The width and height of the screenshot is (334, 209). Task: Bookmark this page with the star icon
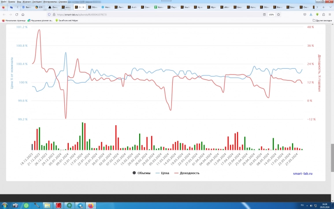tap(279, 14)
